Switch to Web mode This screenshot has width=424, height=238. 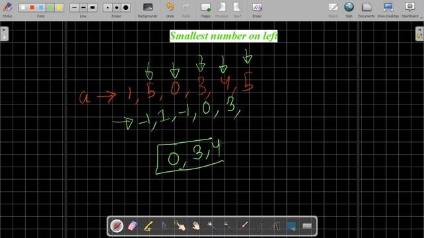click(349, 10)
